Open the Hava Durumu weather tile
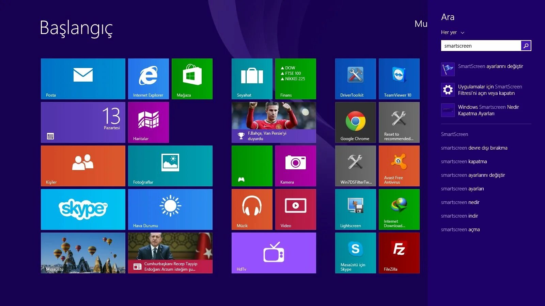The image size is (545, 306). tap(170, 209)
